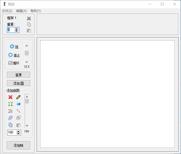Click the gray X delete frame icon

(x=29, y=18)
